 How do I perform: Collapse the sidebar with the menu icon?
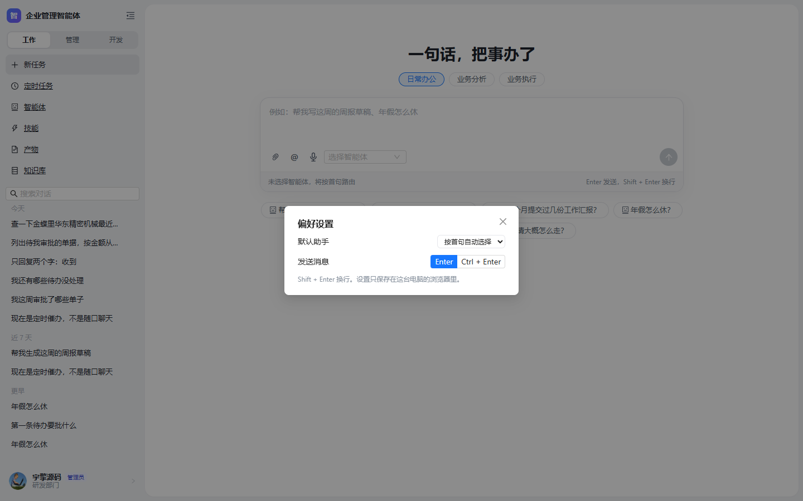(x=130, y=16)
